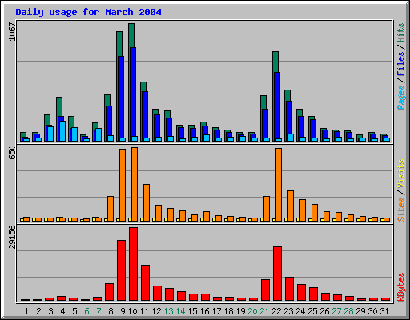Click the orange sites bar for day 9
This screenshot has width=410, height=320.
(x=123, y=185)
